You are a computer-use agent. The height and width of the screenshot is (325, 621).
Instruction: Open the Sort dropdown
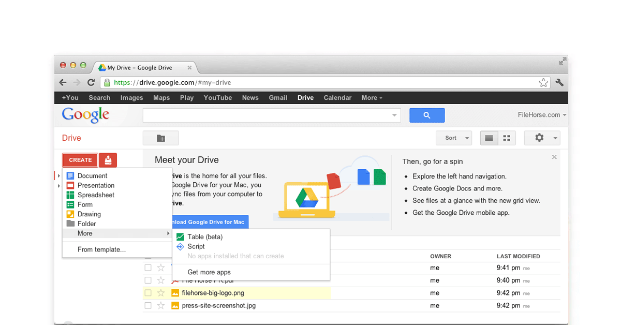[x=454, y=138]
